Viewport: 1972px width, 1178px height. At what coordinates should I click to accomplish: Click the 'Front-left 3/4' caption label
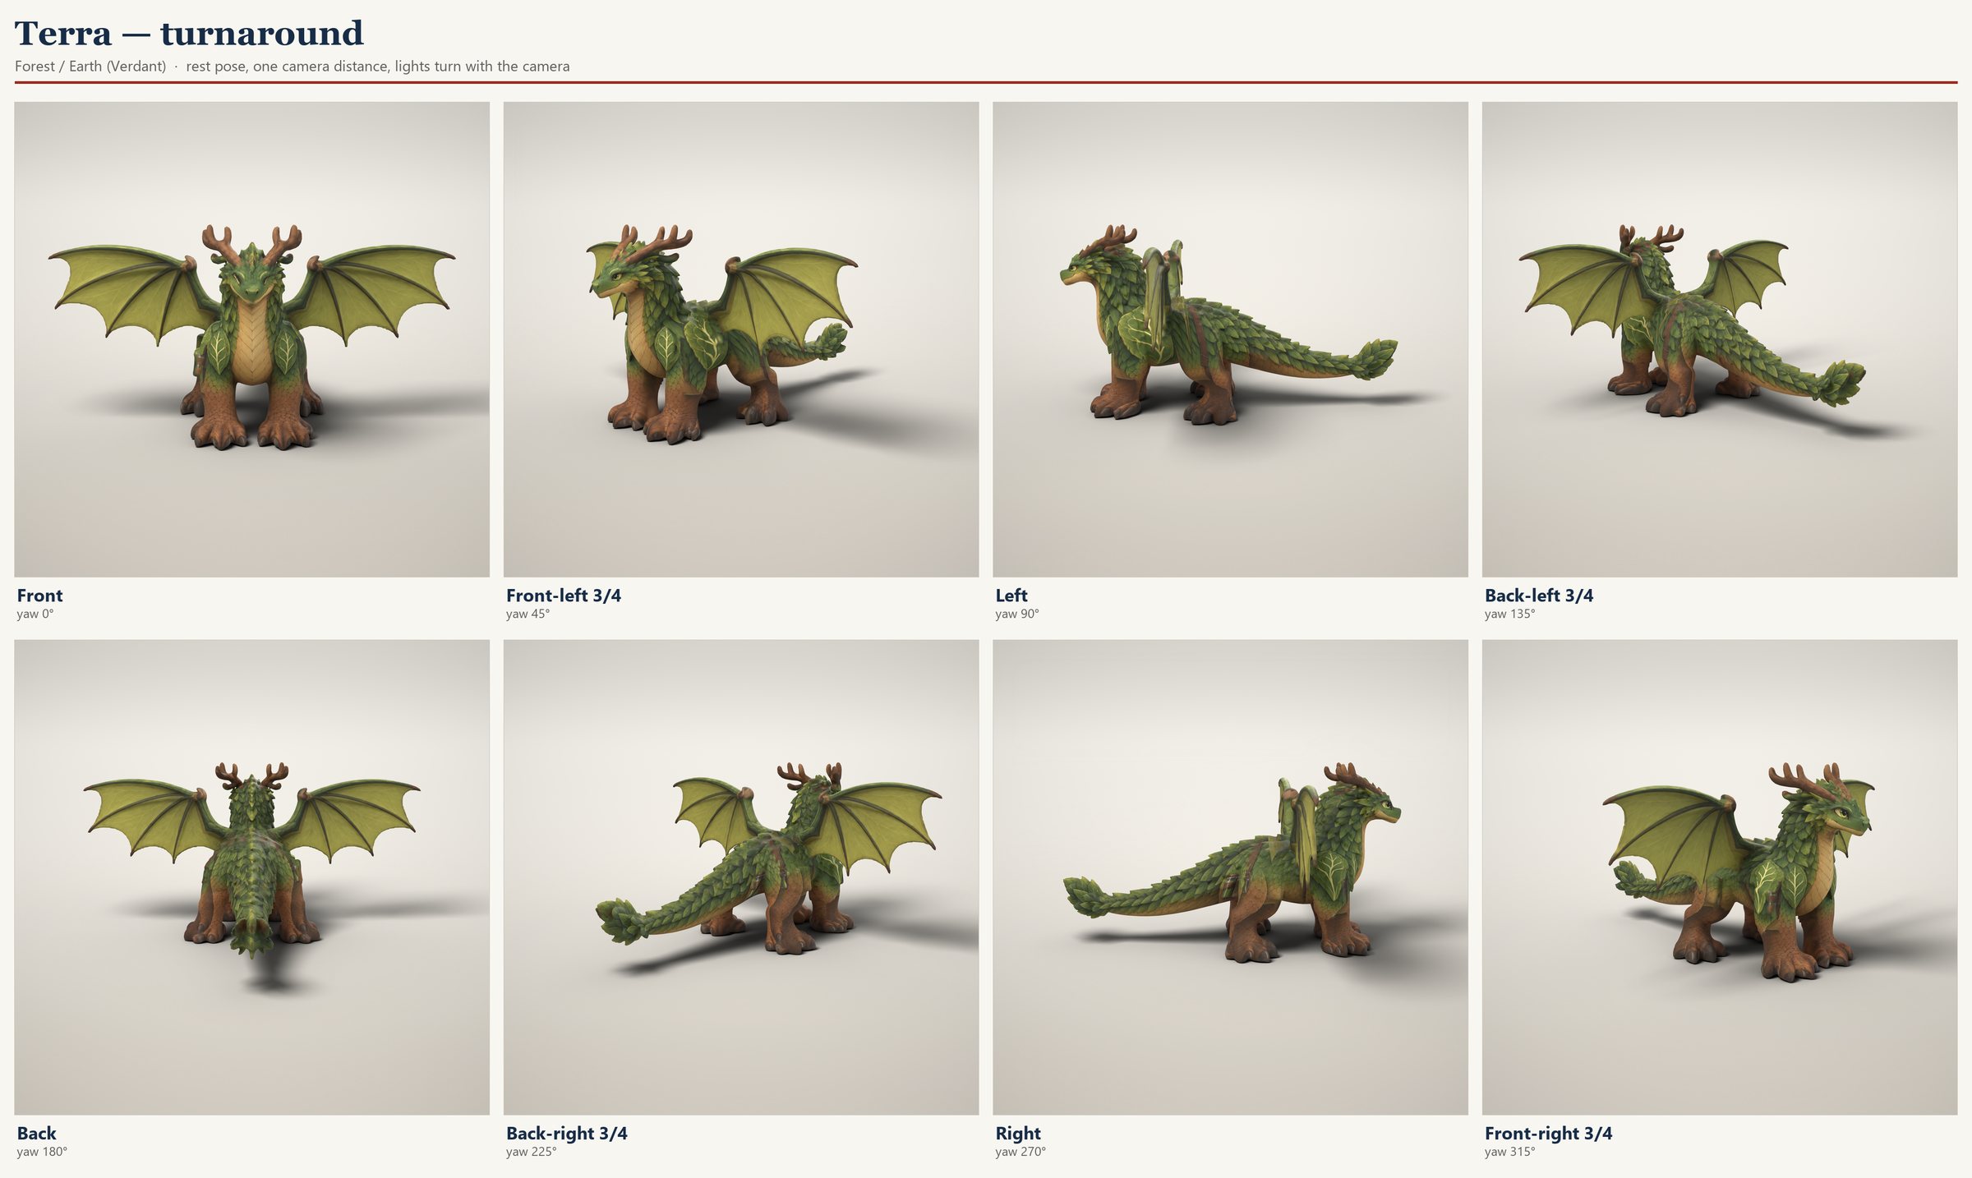tap(564, 596)
